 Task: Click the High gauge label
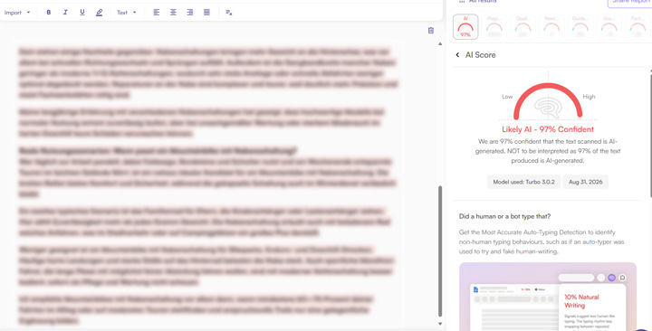[x=589, y=97]
